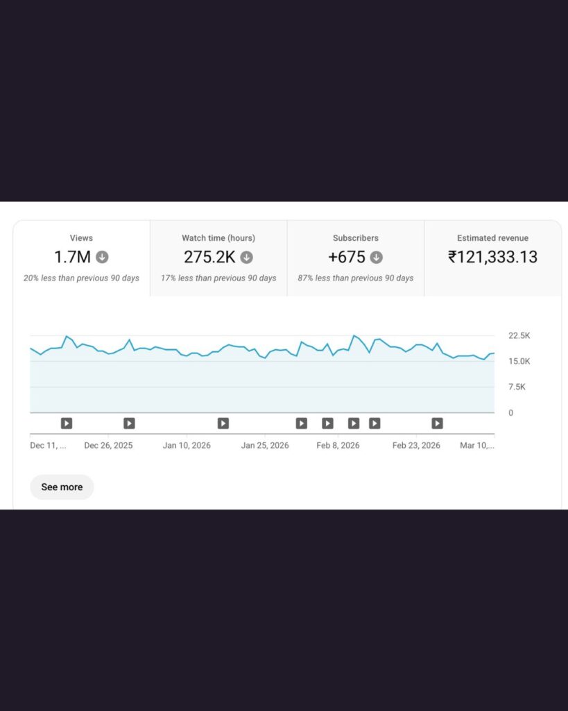Open the video marker above Dec 26, 2025
The width and height of the screenshot is (568, 711).
pos(129,423)
